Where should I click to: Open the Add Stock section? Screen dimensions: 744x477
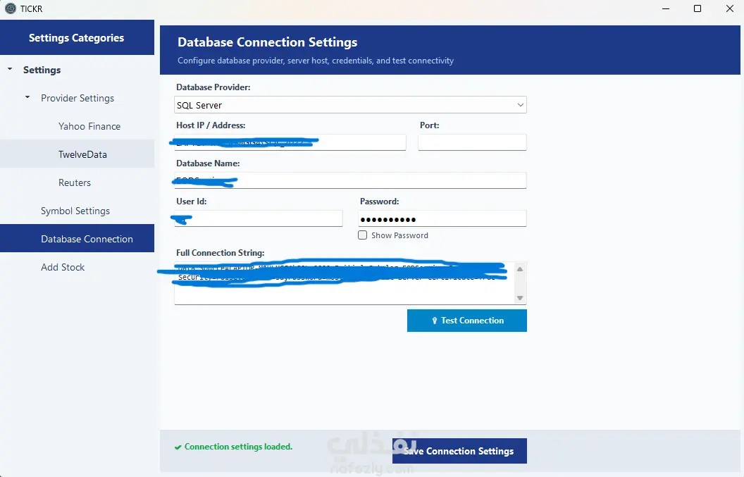pyautogui.click(x=63, y=267)
